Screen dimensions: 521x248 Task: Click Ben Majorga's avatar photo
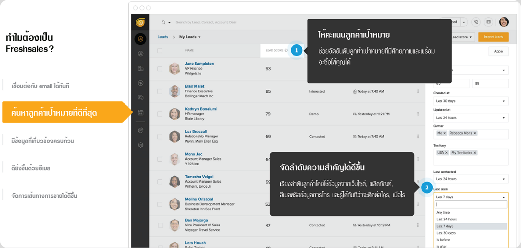tap(174, 225)
